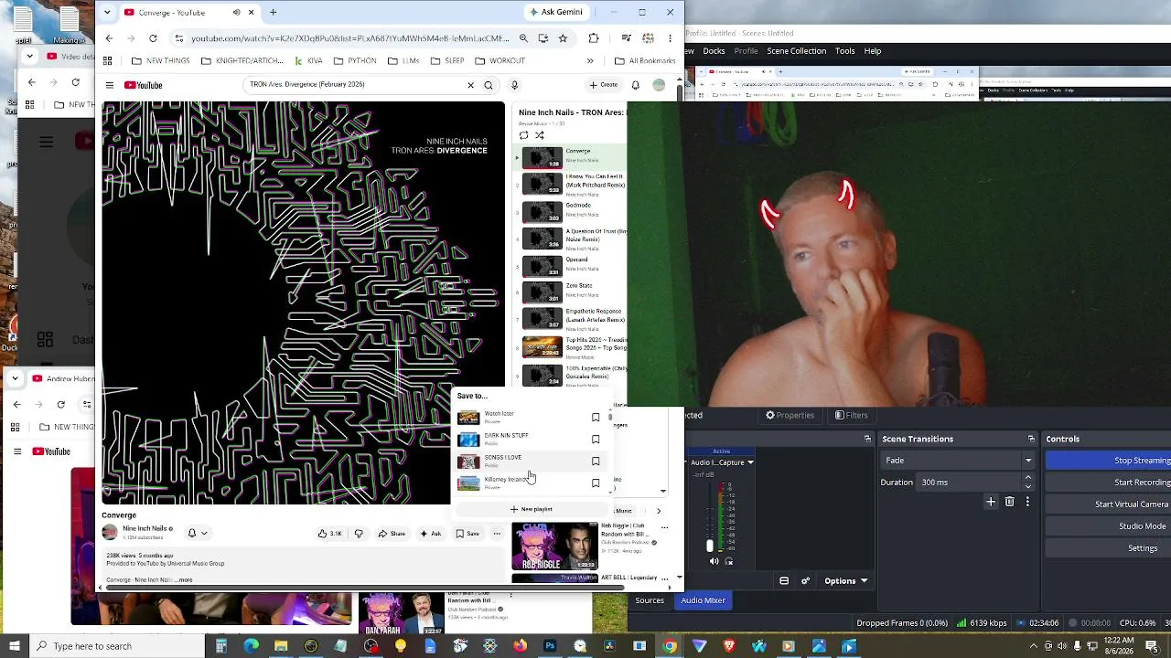Image resolution: width=1171 pixels, height=658 pixels.
Task: Remove transition with the trash icon
Action: pos(1010,502)
